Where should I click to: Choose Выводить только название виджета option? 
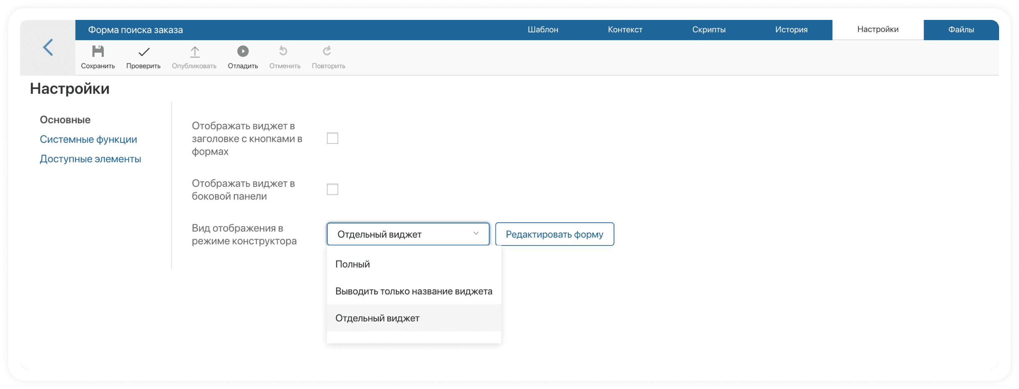tap(414, 291)
